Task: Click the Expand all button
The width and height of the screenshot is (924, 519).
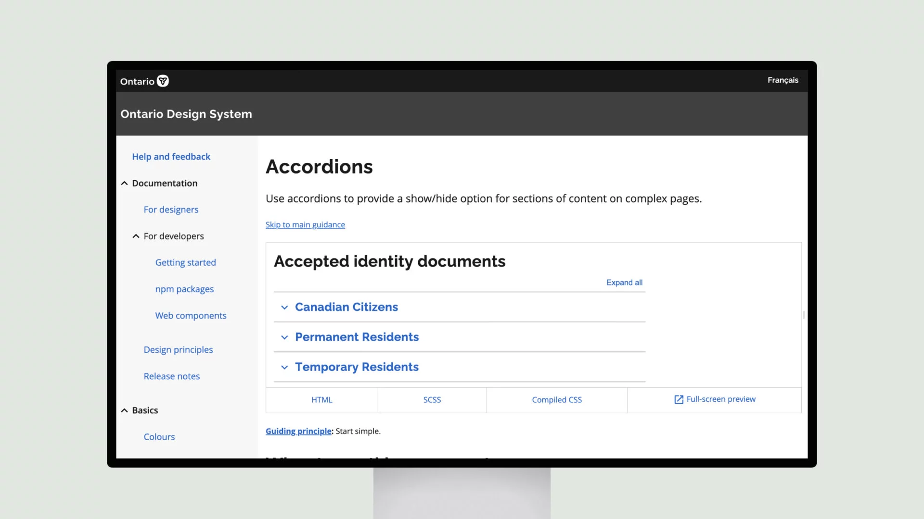Action: click(x=625, y=282)
